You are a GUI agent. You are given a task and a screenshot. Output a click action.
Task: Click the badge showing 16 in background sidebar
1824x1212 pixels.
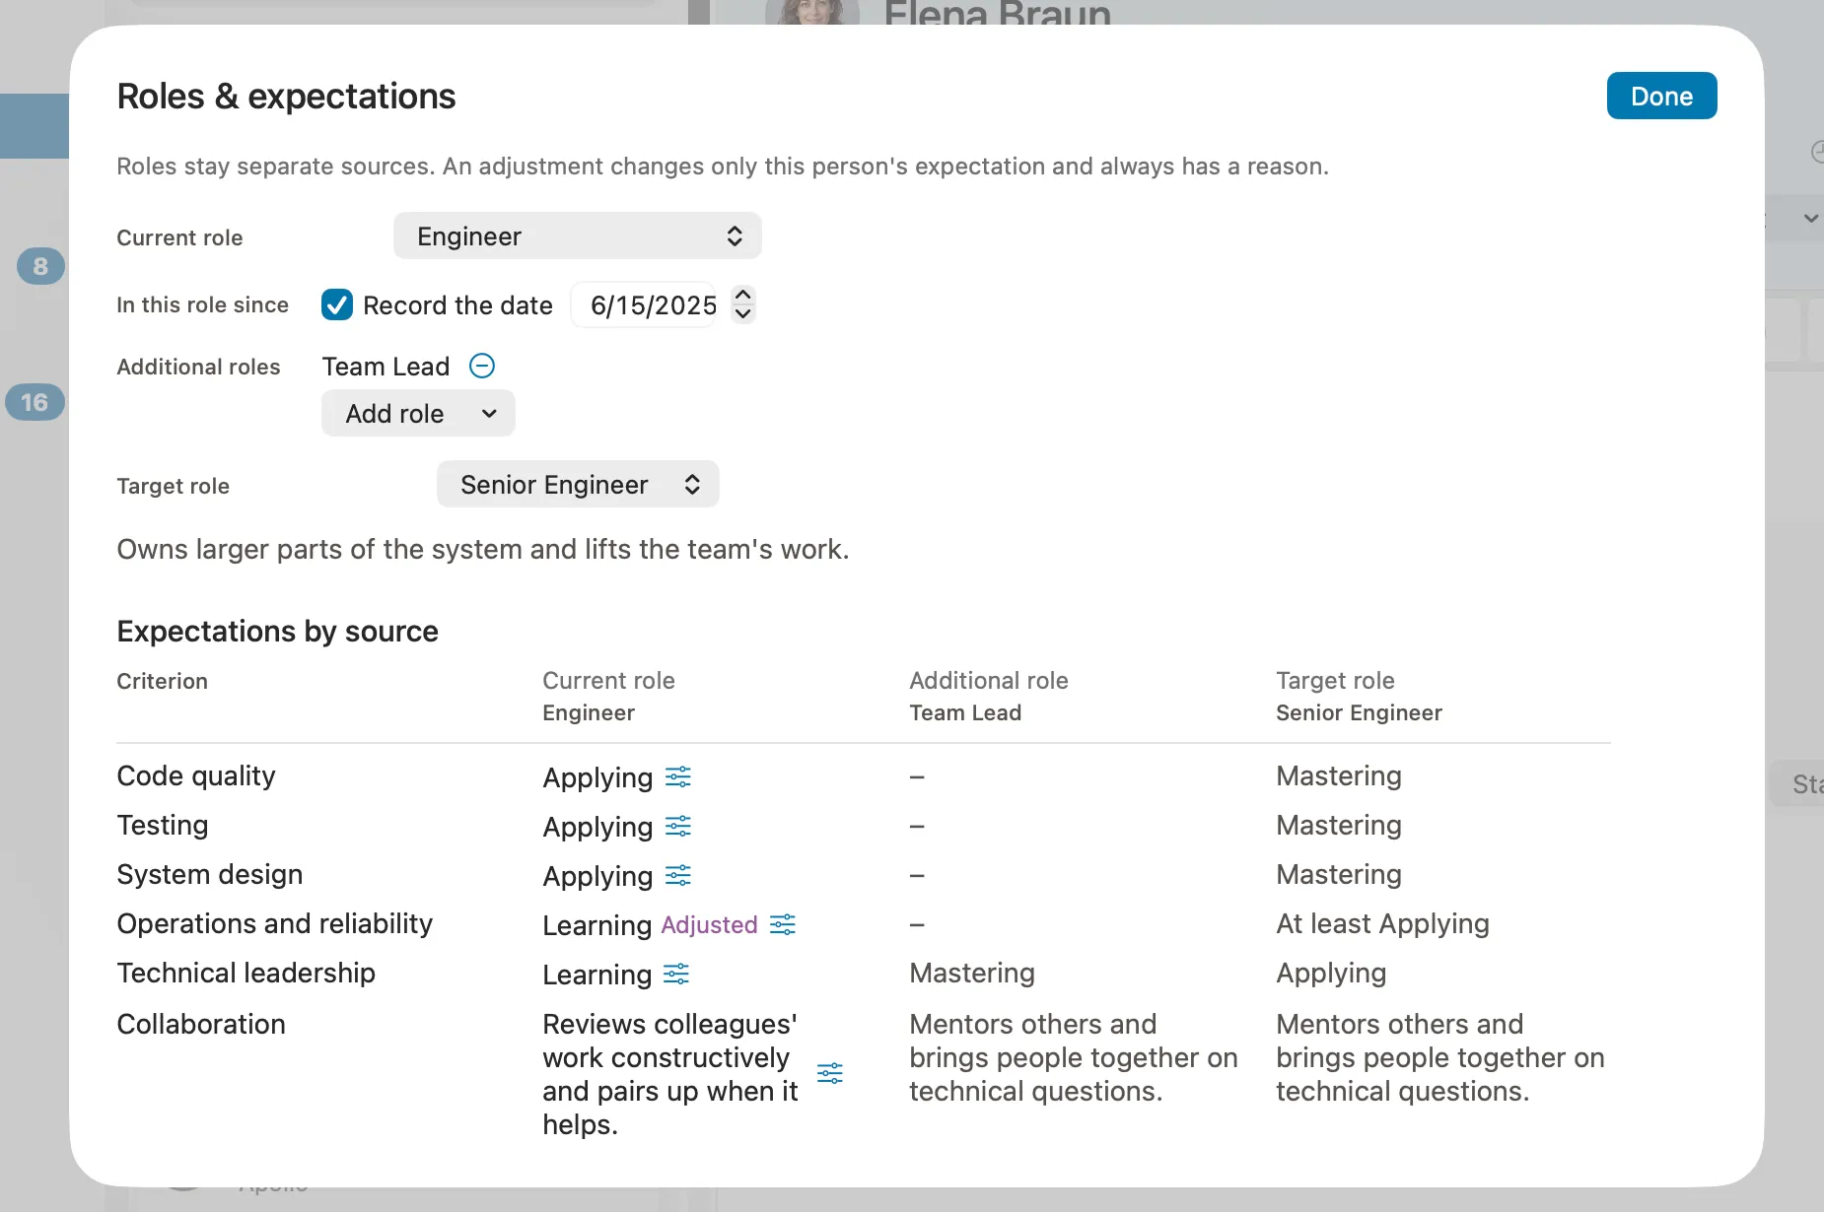coord(35,402)
